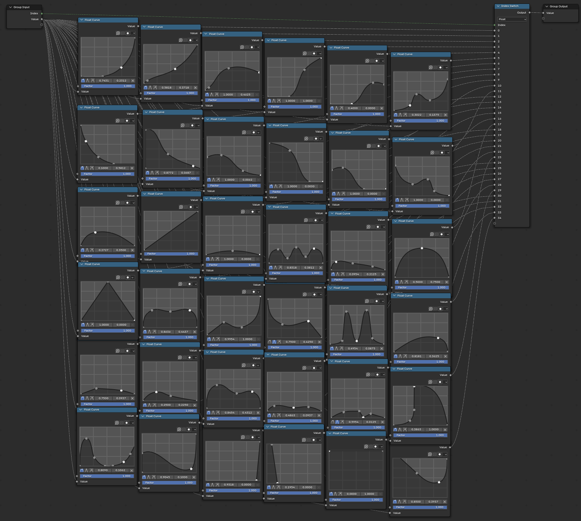Screen dimensions: 581x521
Task: Set Vector Handle on curve with X 0.3022
Action: [x=401, y=115]
